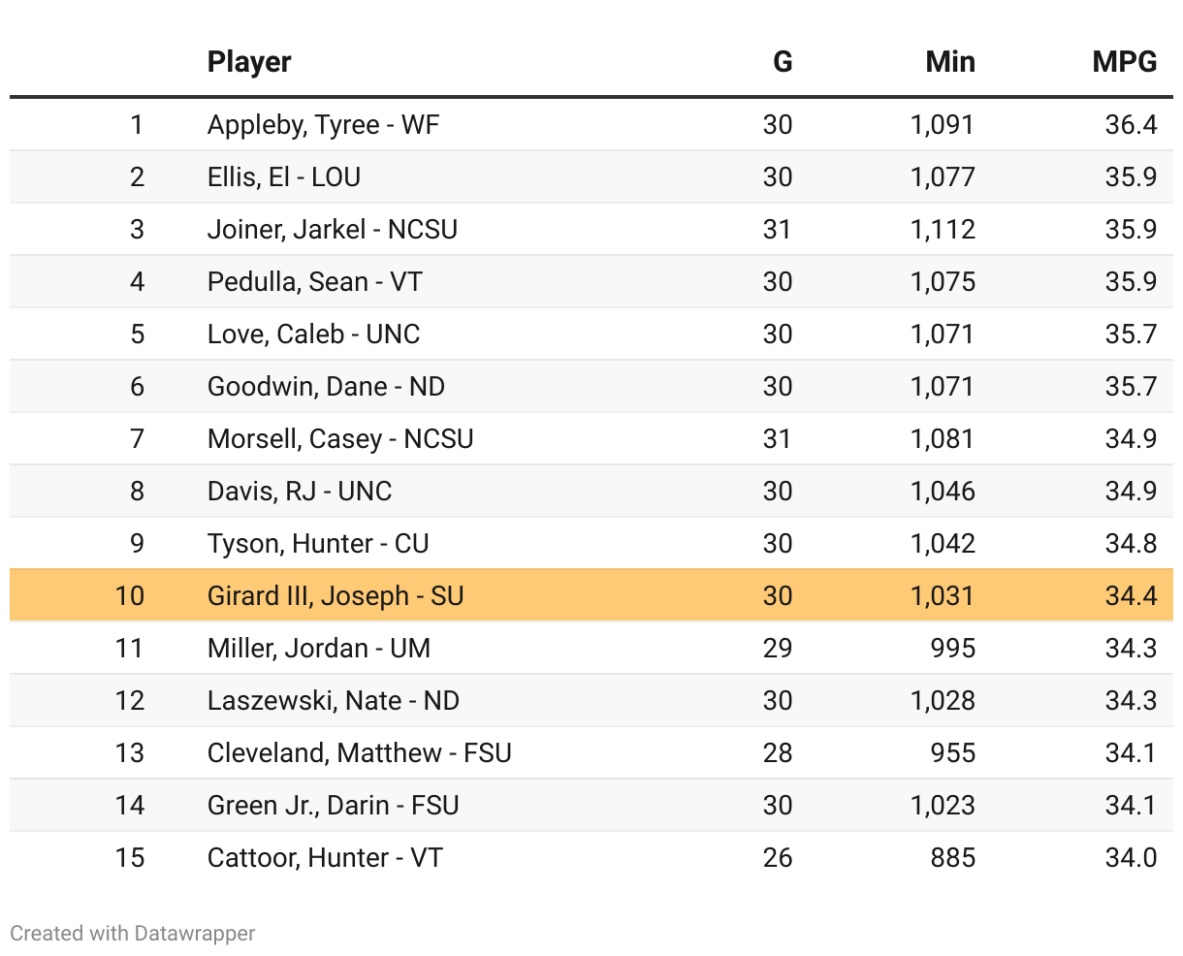1183x956 pixels.
Task: Click Morsell, Casey - NCSU entry
Action: point(340,439)
